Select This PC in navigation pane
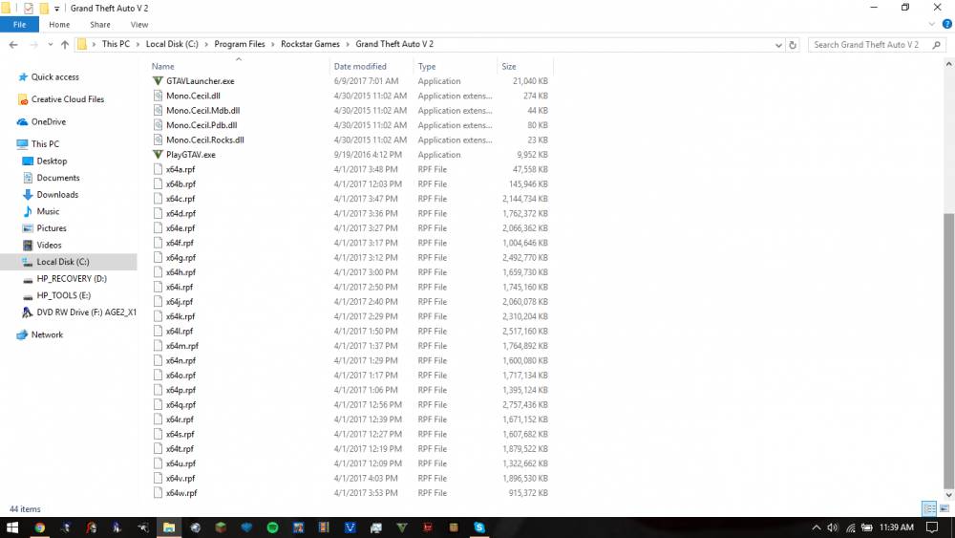The width and height of the screenshot is (955, 538). click(x=45, y=143)
